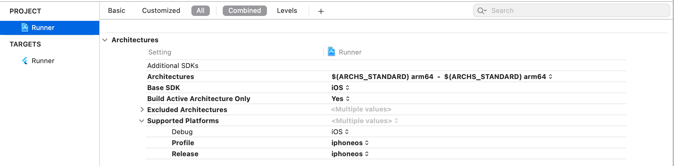Click the Runner column header project icon
Viewport: 674px width, 166px height.
point(331,51)
